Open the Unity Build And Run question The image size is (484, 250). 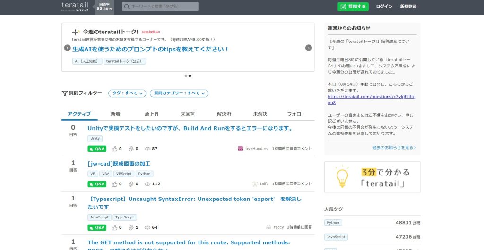tap(191, 128)
